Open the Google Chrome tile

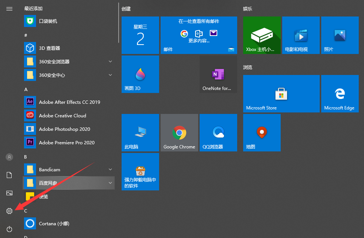[x=179, y=133]
